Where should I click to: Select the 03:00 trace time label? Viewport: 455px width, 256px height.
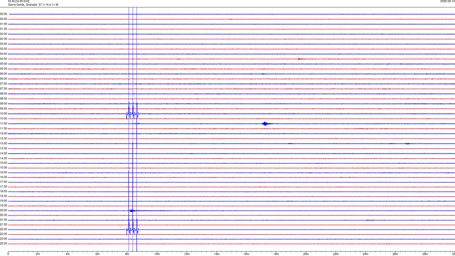click(x=3, y=44)
